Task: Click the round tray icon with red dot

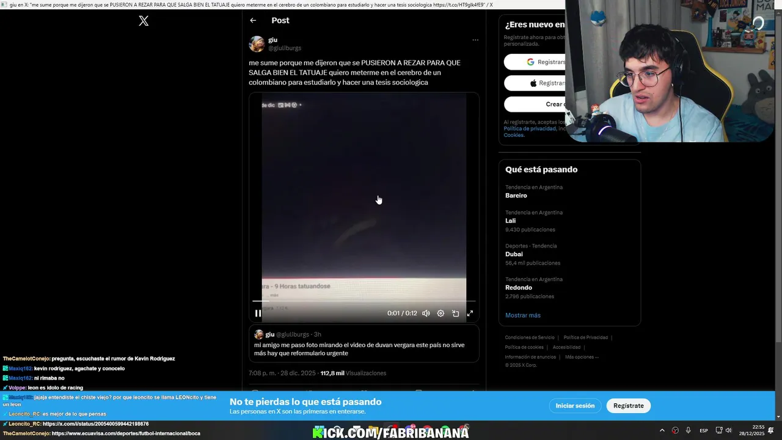Action: tap(675, 430)
